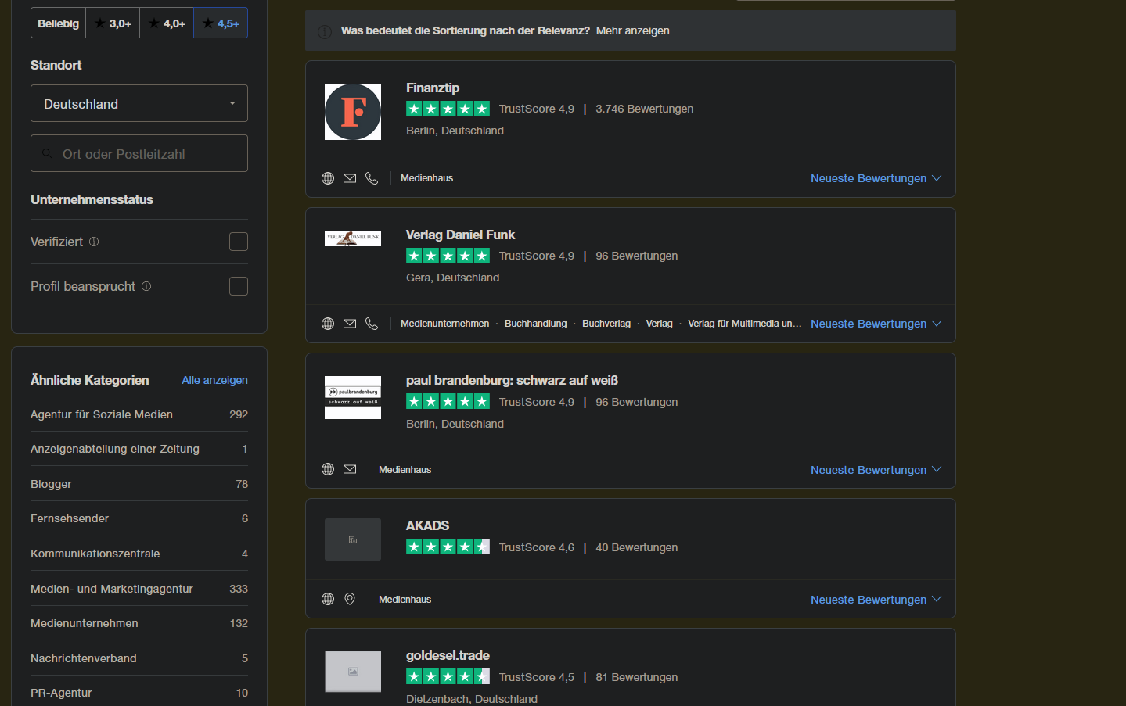Click AKADS location pin icon

click(x=350, y=599)
